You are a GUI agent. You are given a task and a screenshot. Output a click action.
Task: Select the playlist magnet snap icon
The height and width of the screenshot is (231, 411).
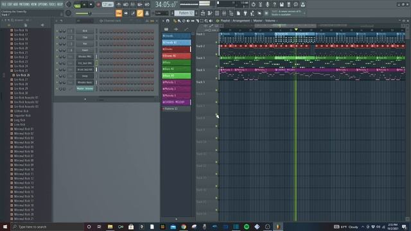tap(168, 21)
